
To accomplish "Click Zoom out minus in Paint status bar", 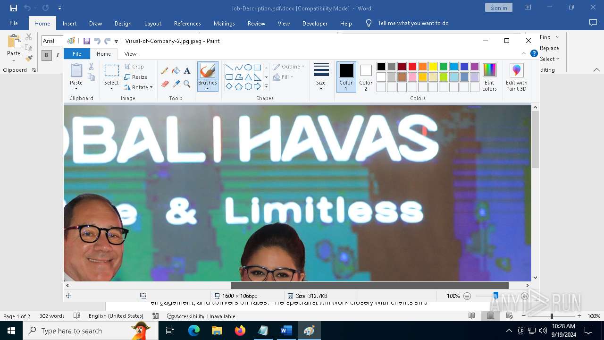I will coord(467,296).
